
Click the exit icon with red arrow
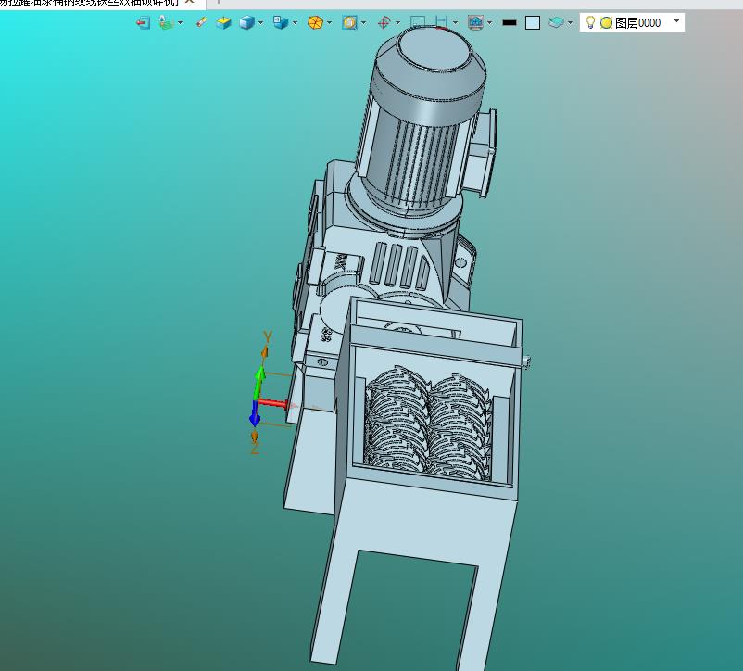point(143,23)
